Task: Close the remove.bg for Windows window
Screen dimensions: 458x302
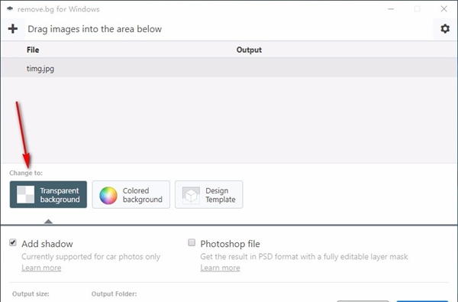Action: [444, 9]
